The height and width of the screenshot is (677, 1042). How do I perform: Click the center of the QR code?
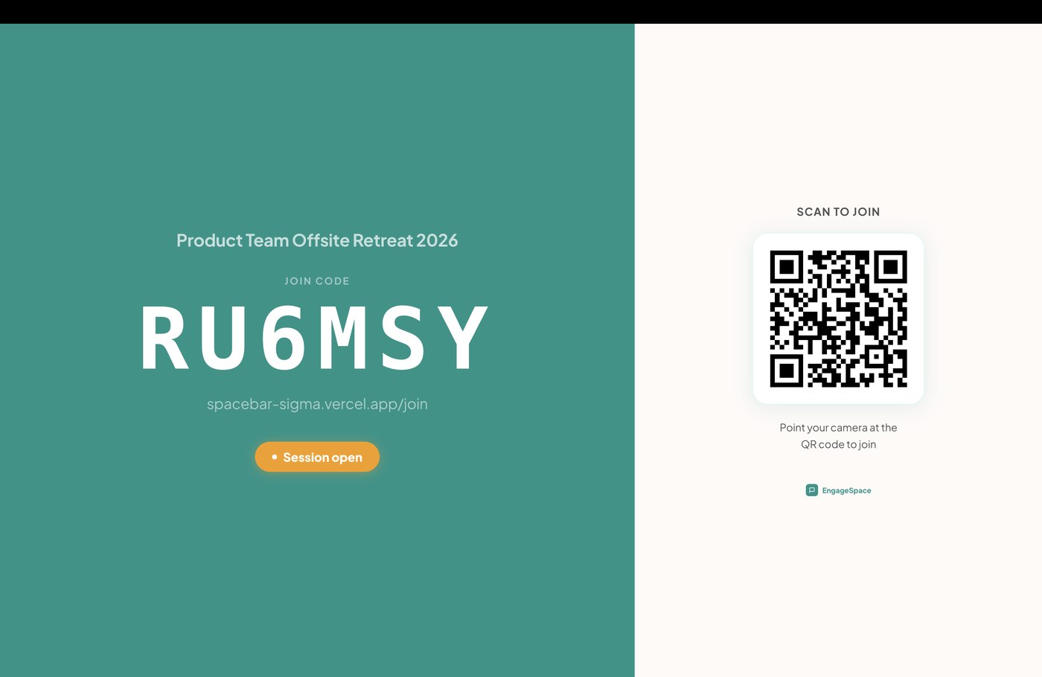tap(839, 319)
